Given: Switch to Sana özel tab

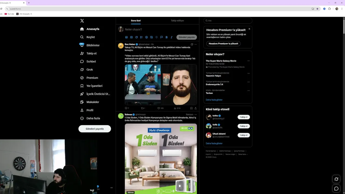Looking at the screenshot, I should click(136, 20).
